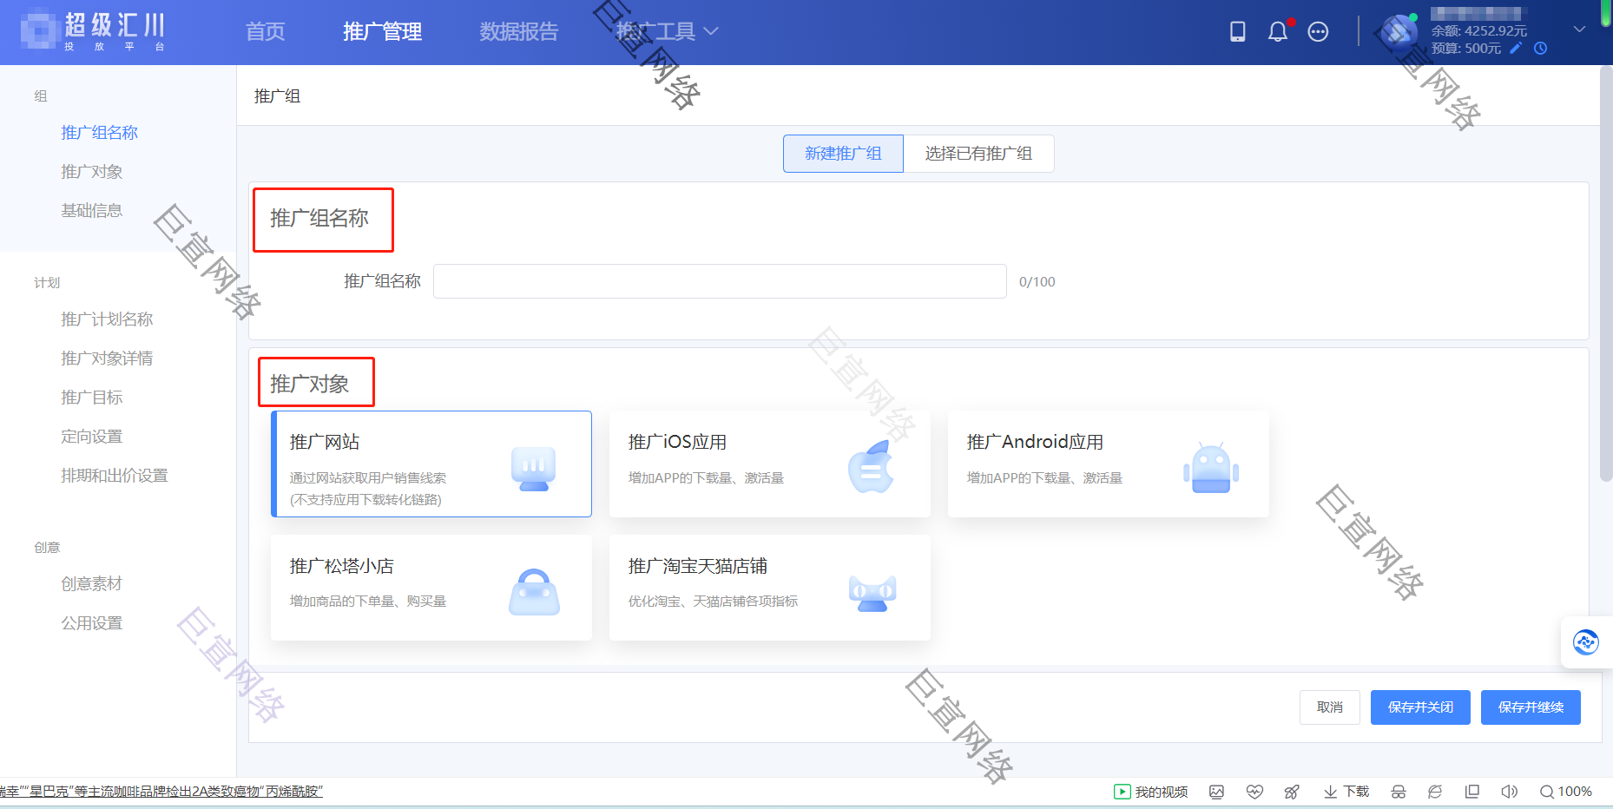Toggle the sound speaker icon
The width and height of the screenshot is (1613, 809).
1510,792
